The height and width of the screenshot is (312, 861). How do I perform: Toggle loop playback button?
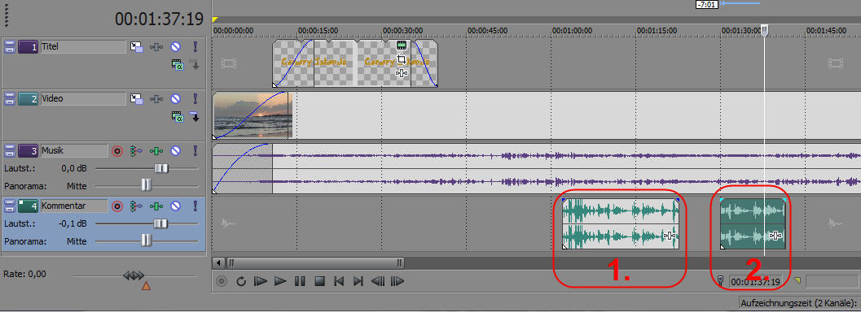pos(241,281)
